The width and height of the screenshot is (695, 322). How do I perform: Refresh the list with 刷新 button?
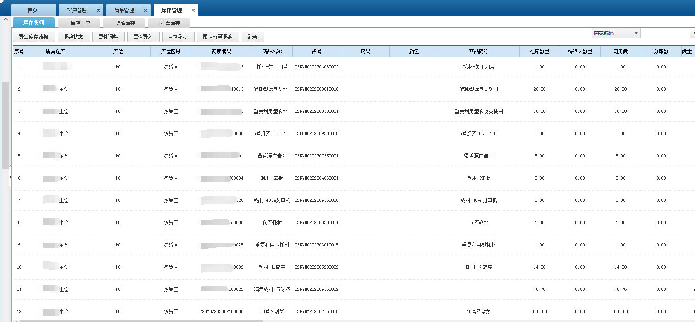(x=252, y=37)
